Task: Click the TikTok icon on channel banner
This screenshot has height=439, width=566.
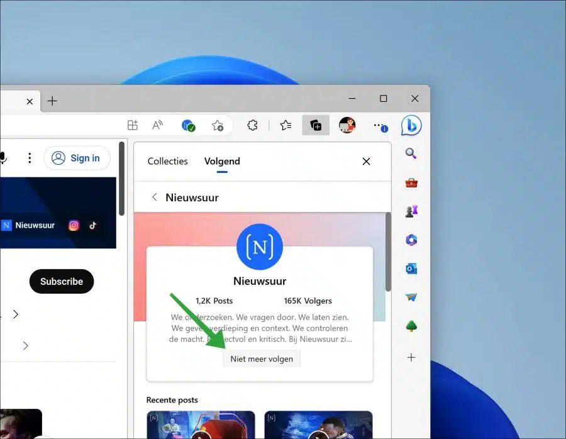Action: click(93, 225)
